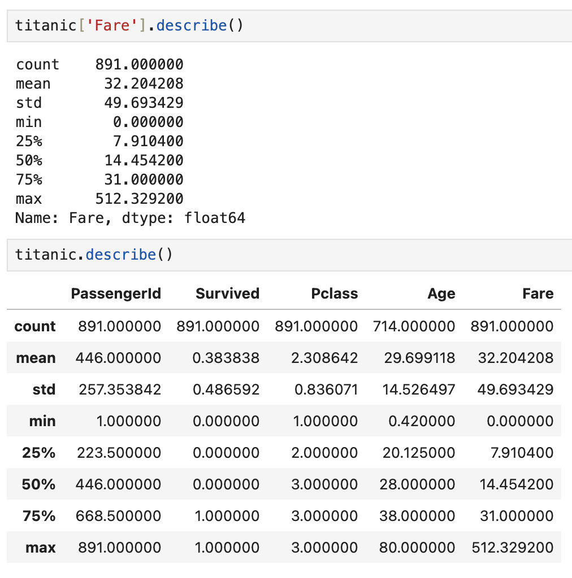Click the Age count value 714.000000
The height and width of the screenshot is (578, 572).
[x=414, y=326]
